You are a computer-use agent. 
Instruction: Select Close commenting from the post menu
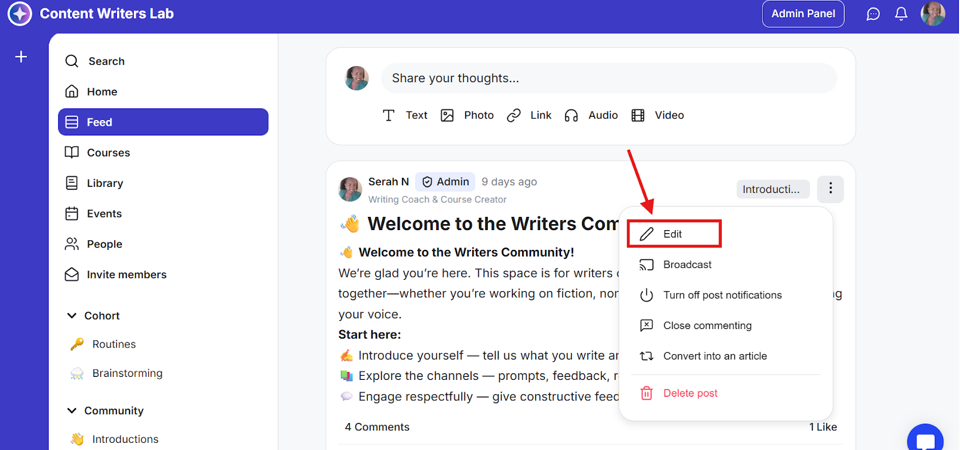[x=726, y=325]
